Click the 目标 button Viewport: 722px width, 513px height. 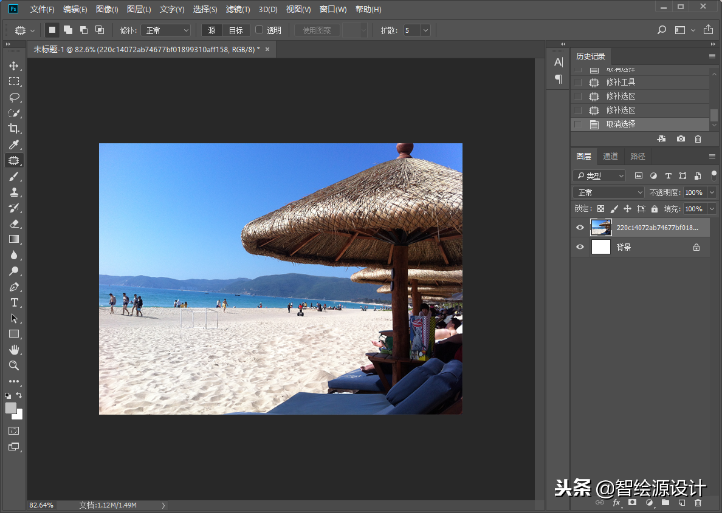point(236,30)
